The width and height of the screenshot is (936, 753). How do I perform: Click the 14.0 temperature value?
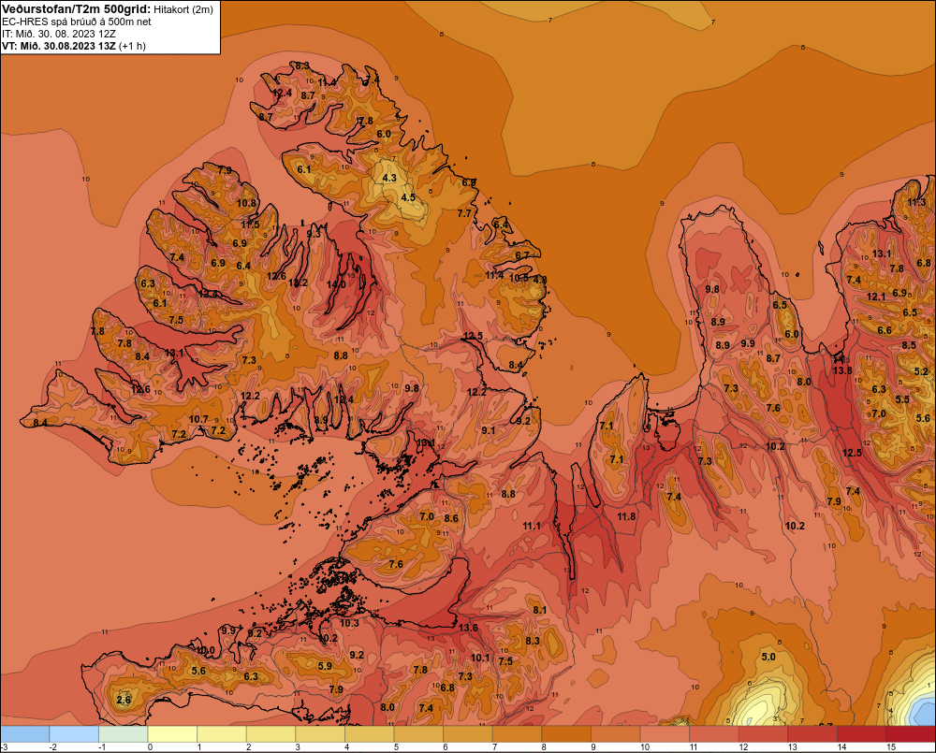tap(335, 284)
